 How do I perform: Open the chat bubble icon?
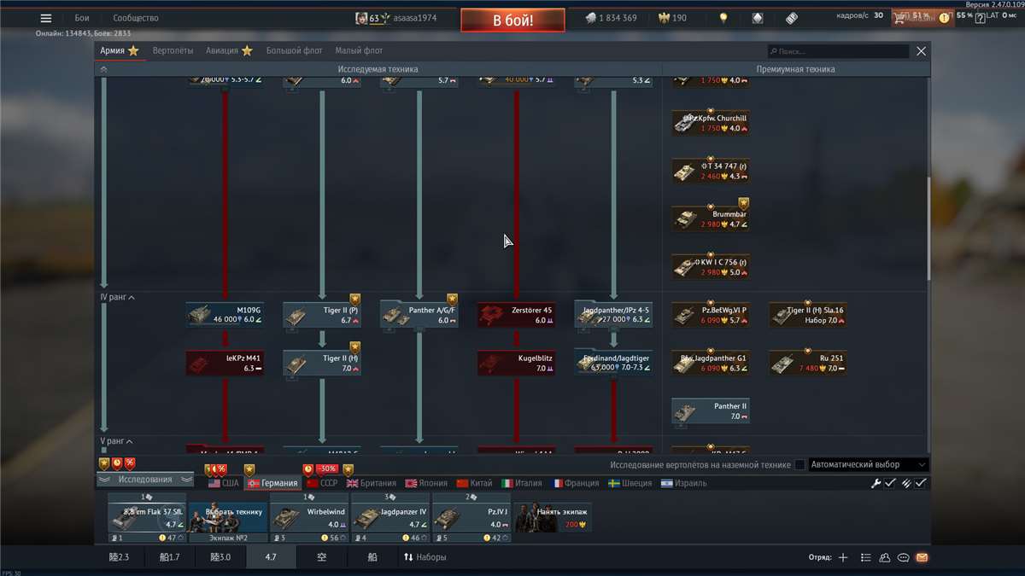coord(904,557)
